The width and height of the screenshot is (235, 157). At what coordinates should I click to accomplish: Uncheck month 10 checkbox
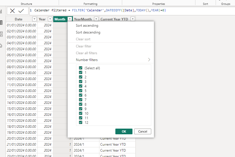81,113
